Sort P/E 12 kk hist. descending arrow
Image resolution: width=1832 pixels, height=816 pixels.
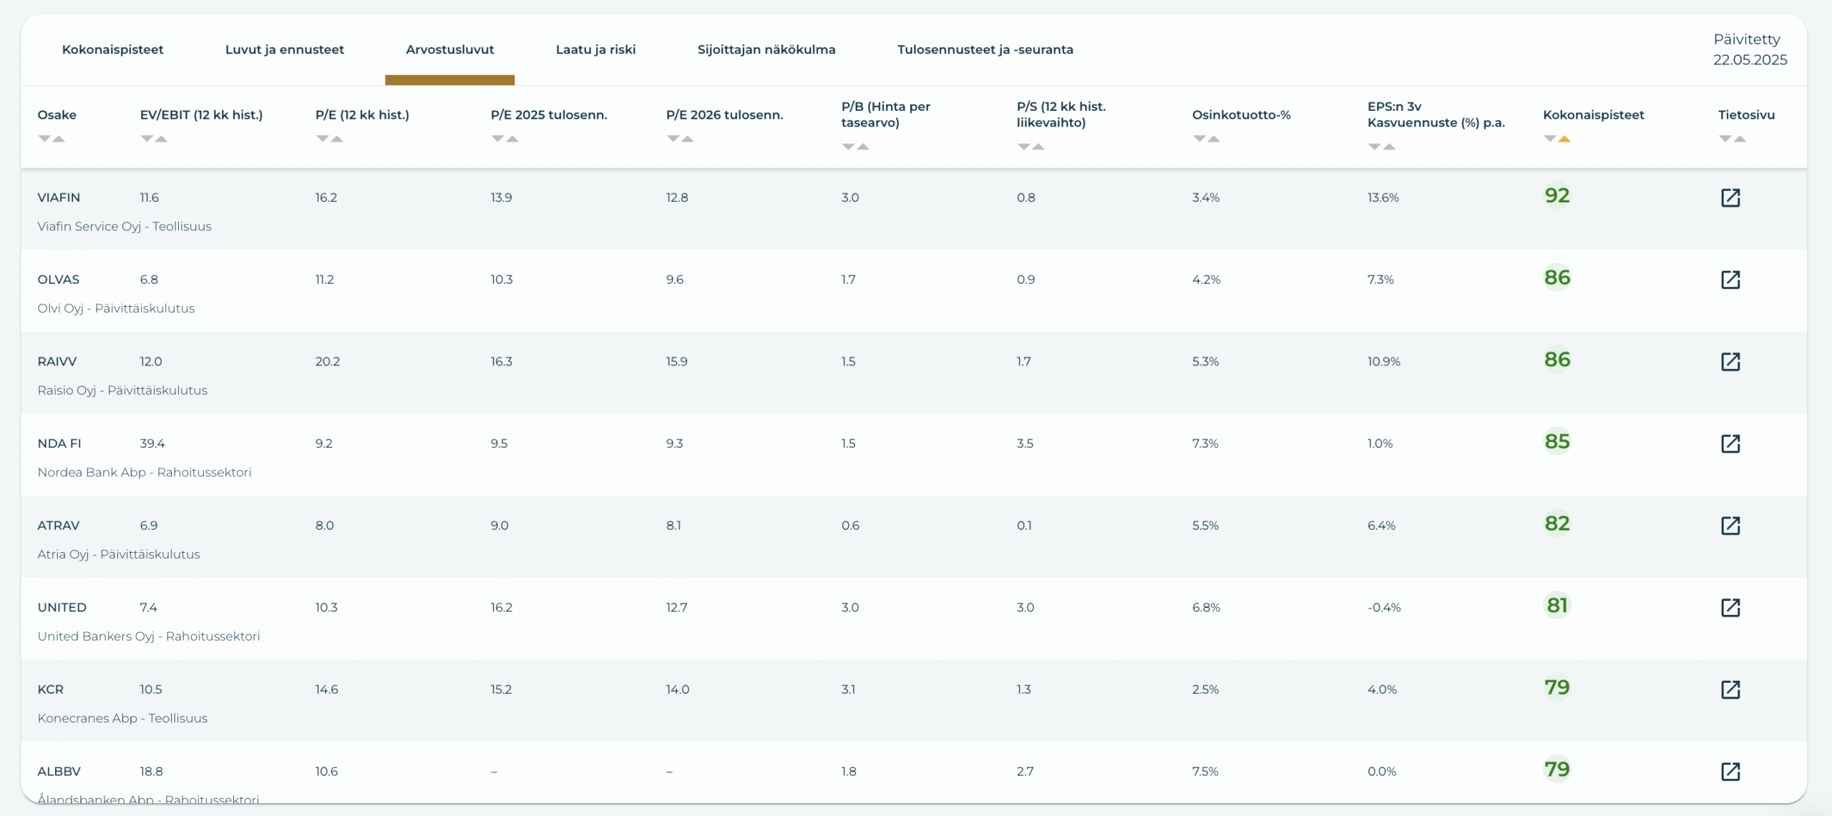point(322,139)
